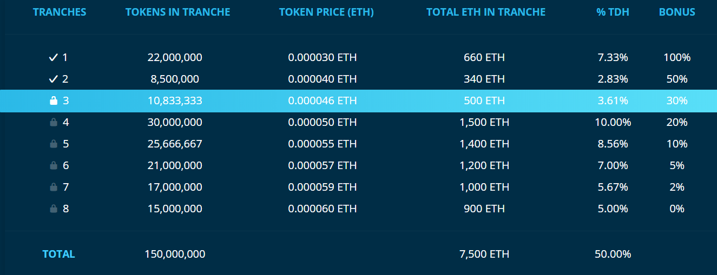Click the 0.000046 ETH price in highlighted row

pyautogui.click(x=322, y=100)
